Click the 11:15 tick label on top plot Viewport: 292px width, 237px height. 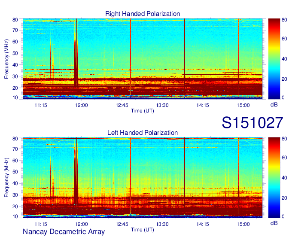[x=41, y=105]
